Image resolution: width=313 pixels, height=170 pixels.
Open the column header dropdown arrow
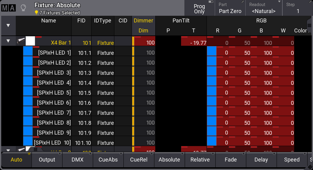point(8,25)
